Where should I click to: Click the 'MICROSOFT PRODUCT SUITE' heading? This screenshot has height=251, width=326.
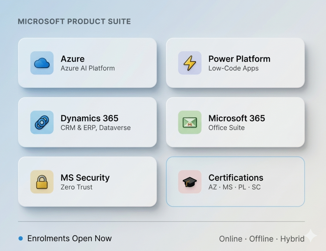(x=74, y=21)
